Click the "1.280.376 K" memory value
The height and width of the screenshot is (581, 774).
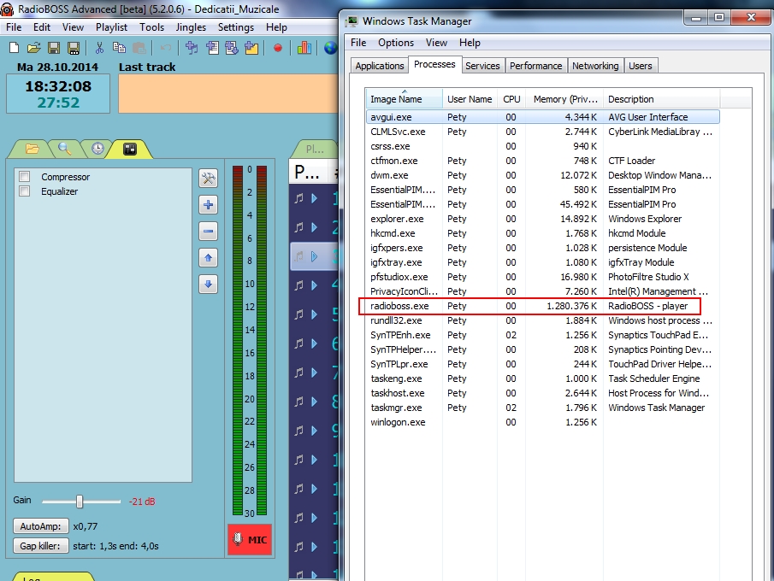click(571, 306)
